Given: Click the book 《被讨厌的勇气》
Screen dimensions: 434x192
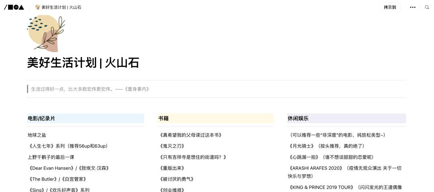Looking at the screenshot, I should [x=177, y=179].
